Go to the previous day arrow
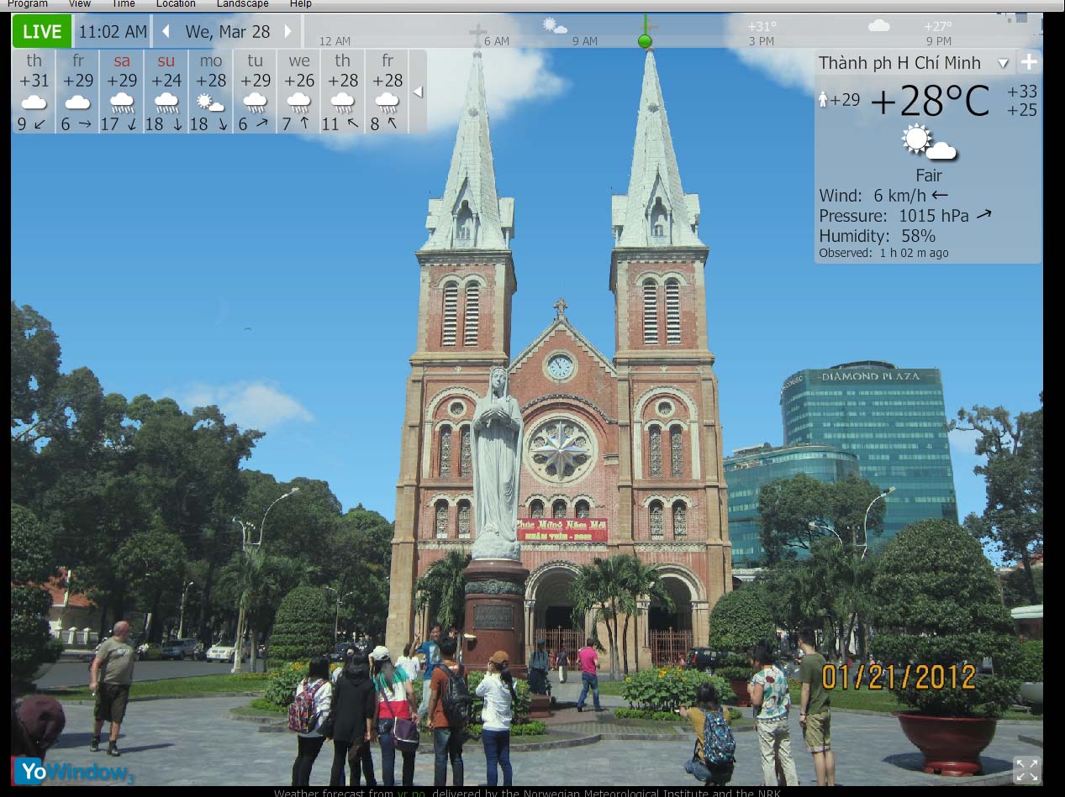 click(x=166, y=32)
